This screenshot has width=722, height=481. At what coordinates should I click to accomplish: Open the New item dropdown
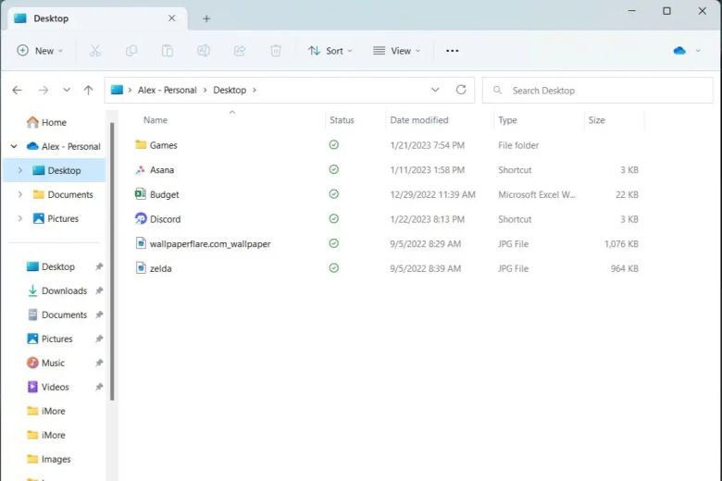pos(41,51)
